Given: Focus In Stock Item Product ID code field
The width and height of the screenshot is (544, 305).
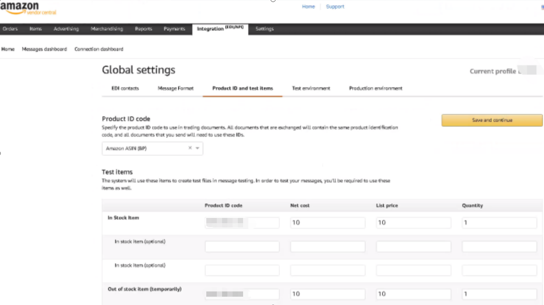Looking at the screenshot, I should coord(242,223).
